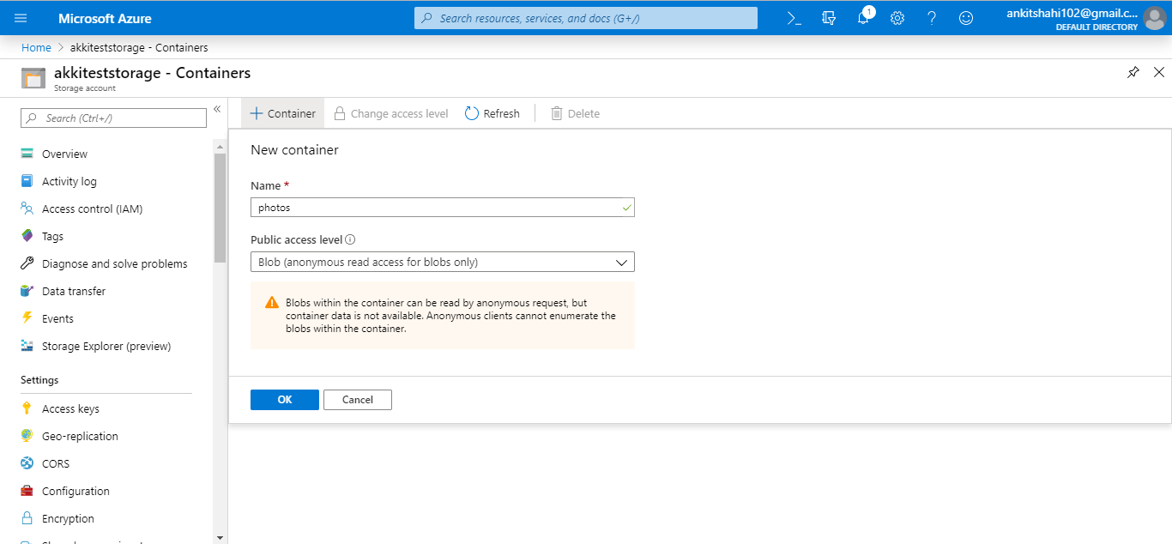Click the Cancel button
Image resolution: width=1172 pixels, height=544 pixels.
click(x=357, y=400)
